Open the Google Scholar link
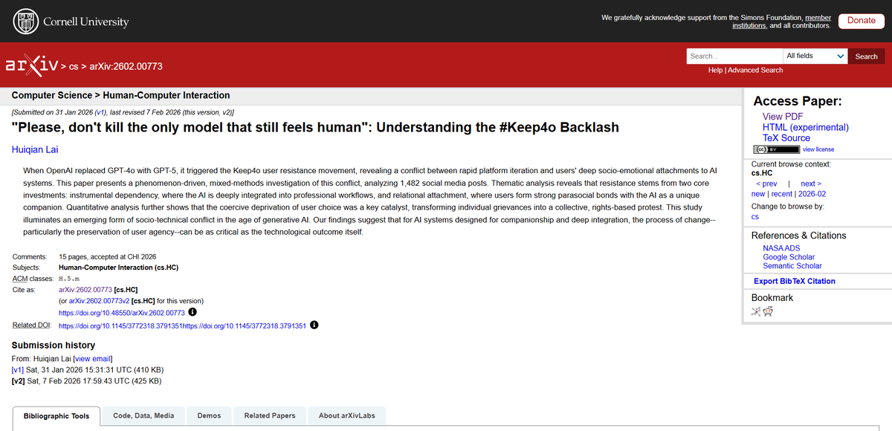Image resolution: width=892 pixels, height=431 pixels. (x=789, y=257)
